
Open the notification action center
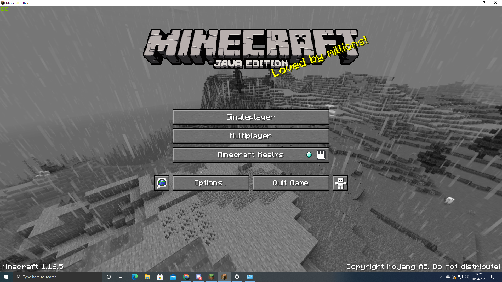[493, 277]
